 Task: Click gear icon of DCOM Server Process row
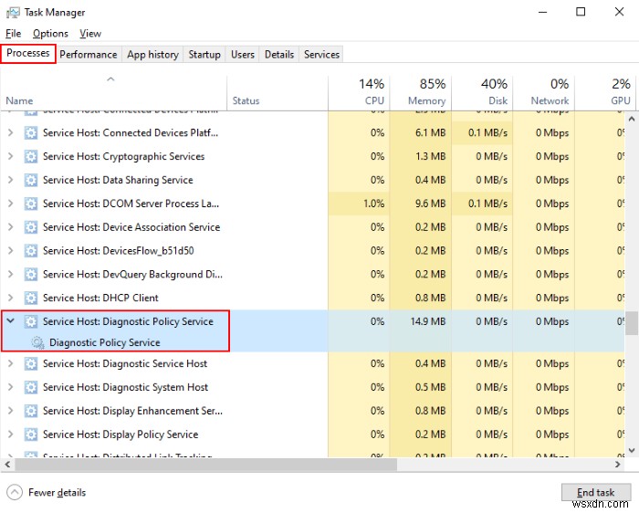[x=31, y=204]
